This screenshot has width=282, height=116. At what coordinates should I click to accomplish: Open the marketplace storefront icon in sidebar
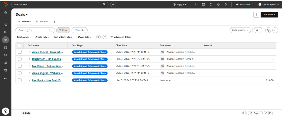click(6, 71)
